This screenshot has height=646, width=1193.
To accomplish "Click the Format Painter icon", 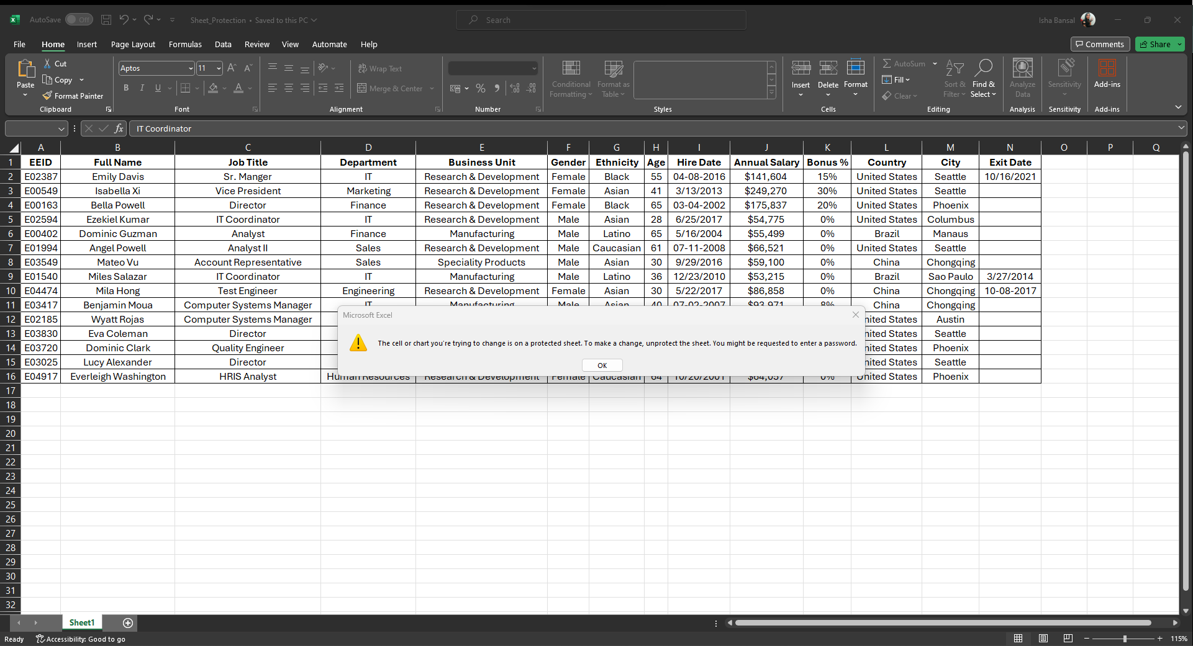I will [x=47, y=96].
